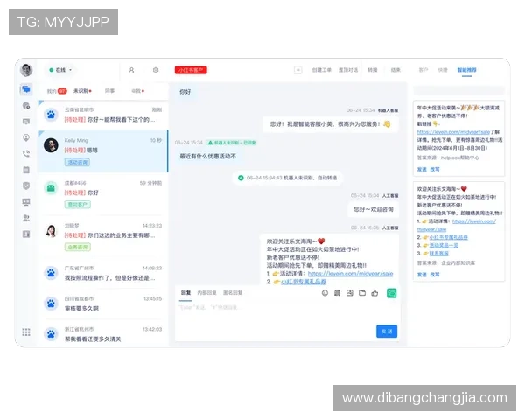This screenshot has height=420, width=525.
Task: Click the green 业务咨询 tag
Action: (78, 247)
